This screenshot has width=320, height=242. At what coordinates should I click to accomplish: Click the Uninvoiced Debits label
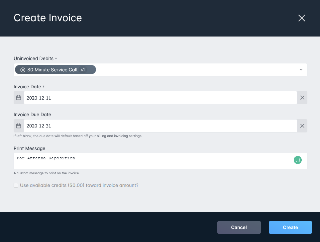(x=34, y=58)
